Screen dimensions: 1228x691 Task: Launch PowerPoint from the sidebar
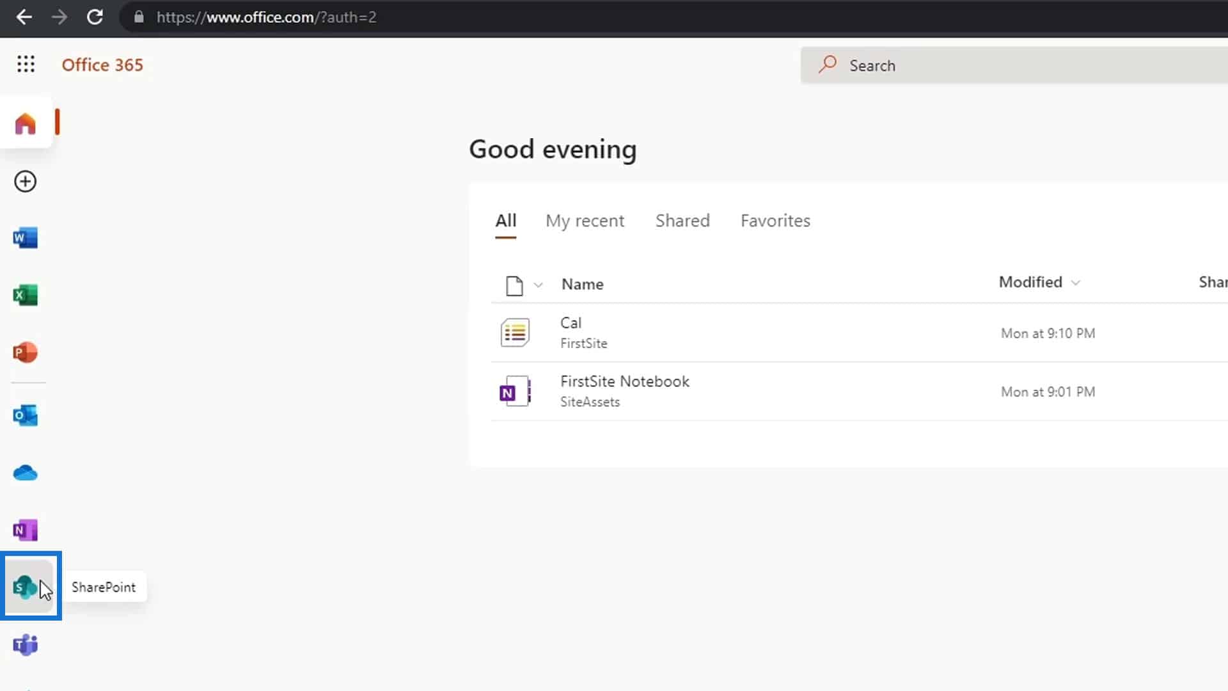(26, 352)
